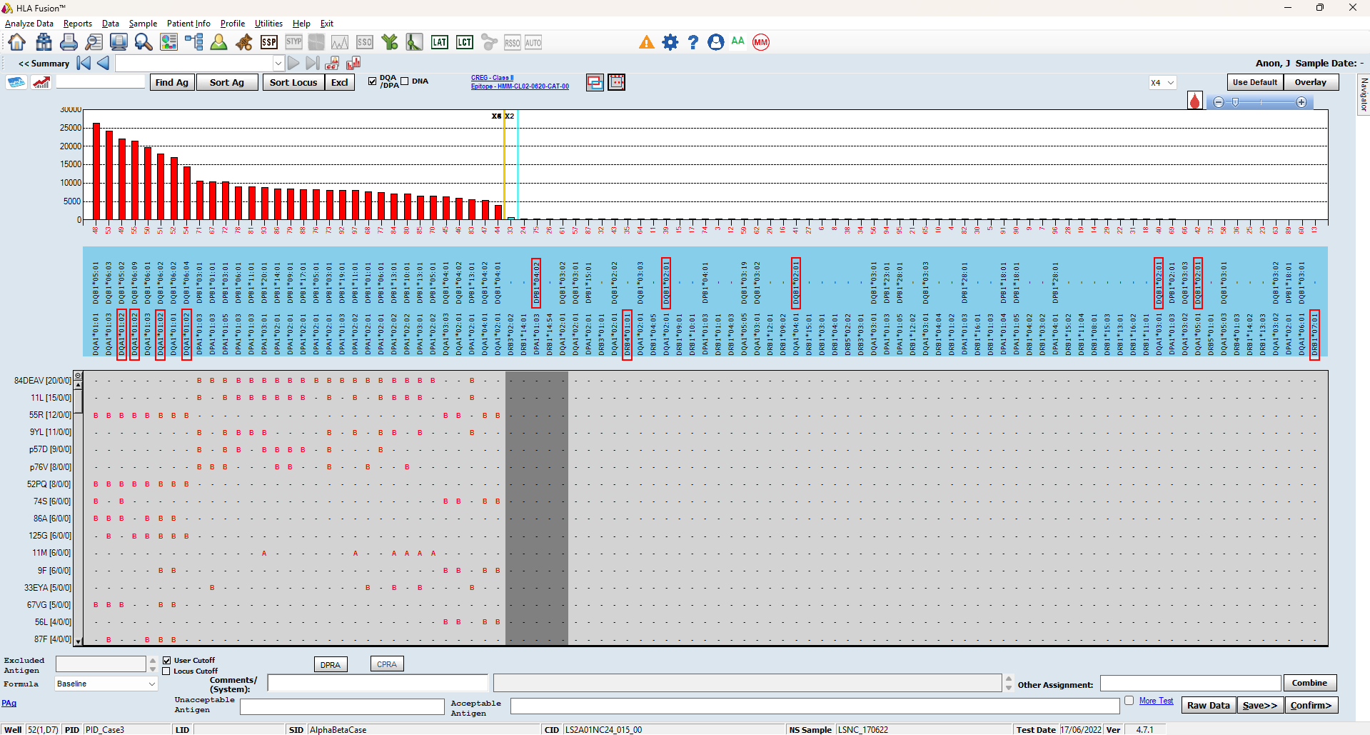This screenshot has width=1370, height=735.
Task: Click the printer icon
Action: [69, 42]
